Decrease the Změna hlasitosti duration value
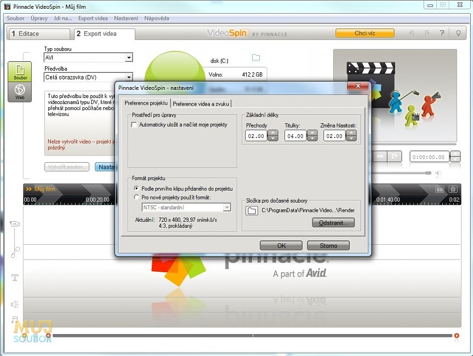This screenshot has width=473, height=356. 351,139
